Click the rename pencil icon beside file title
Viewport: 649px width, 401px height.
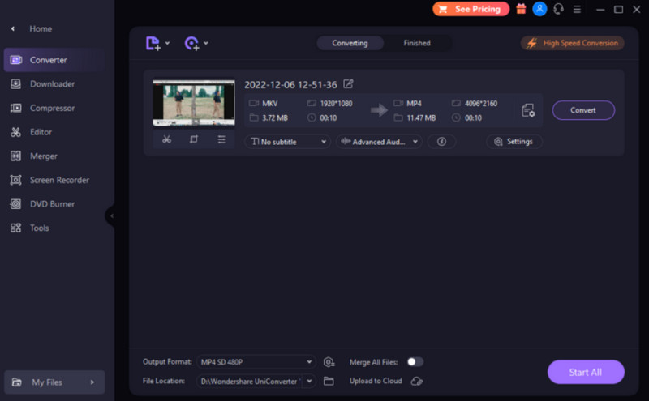click(348, 84)
